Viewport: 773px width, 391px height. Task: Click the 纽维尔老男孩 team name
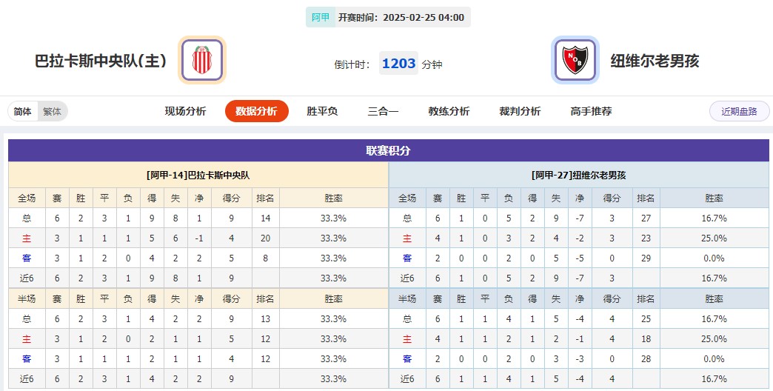(x=655, y=61)
